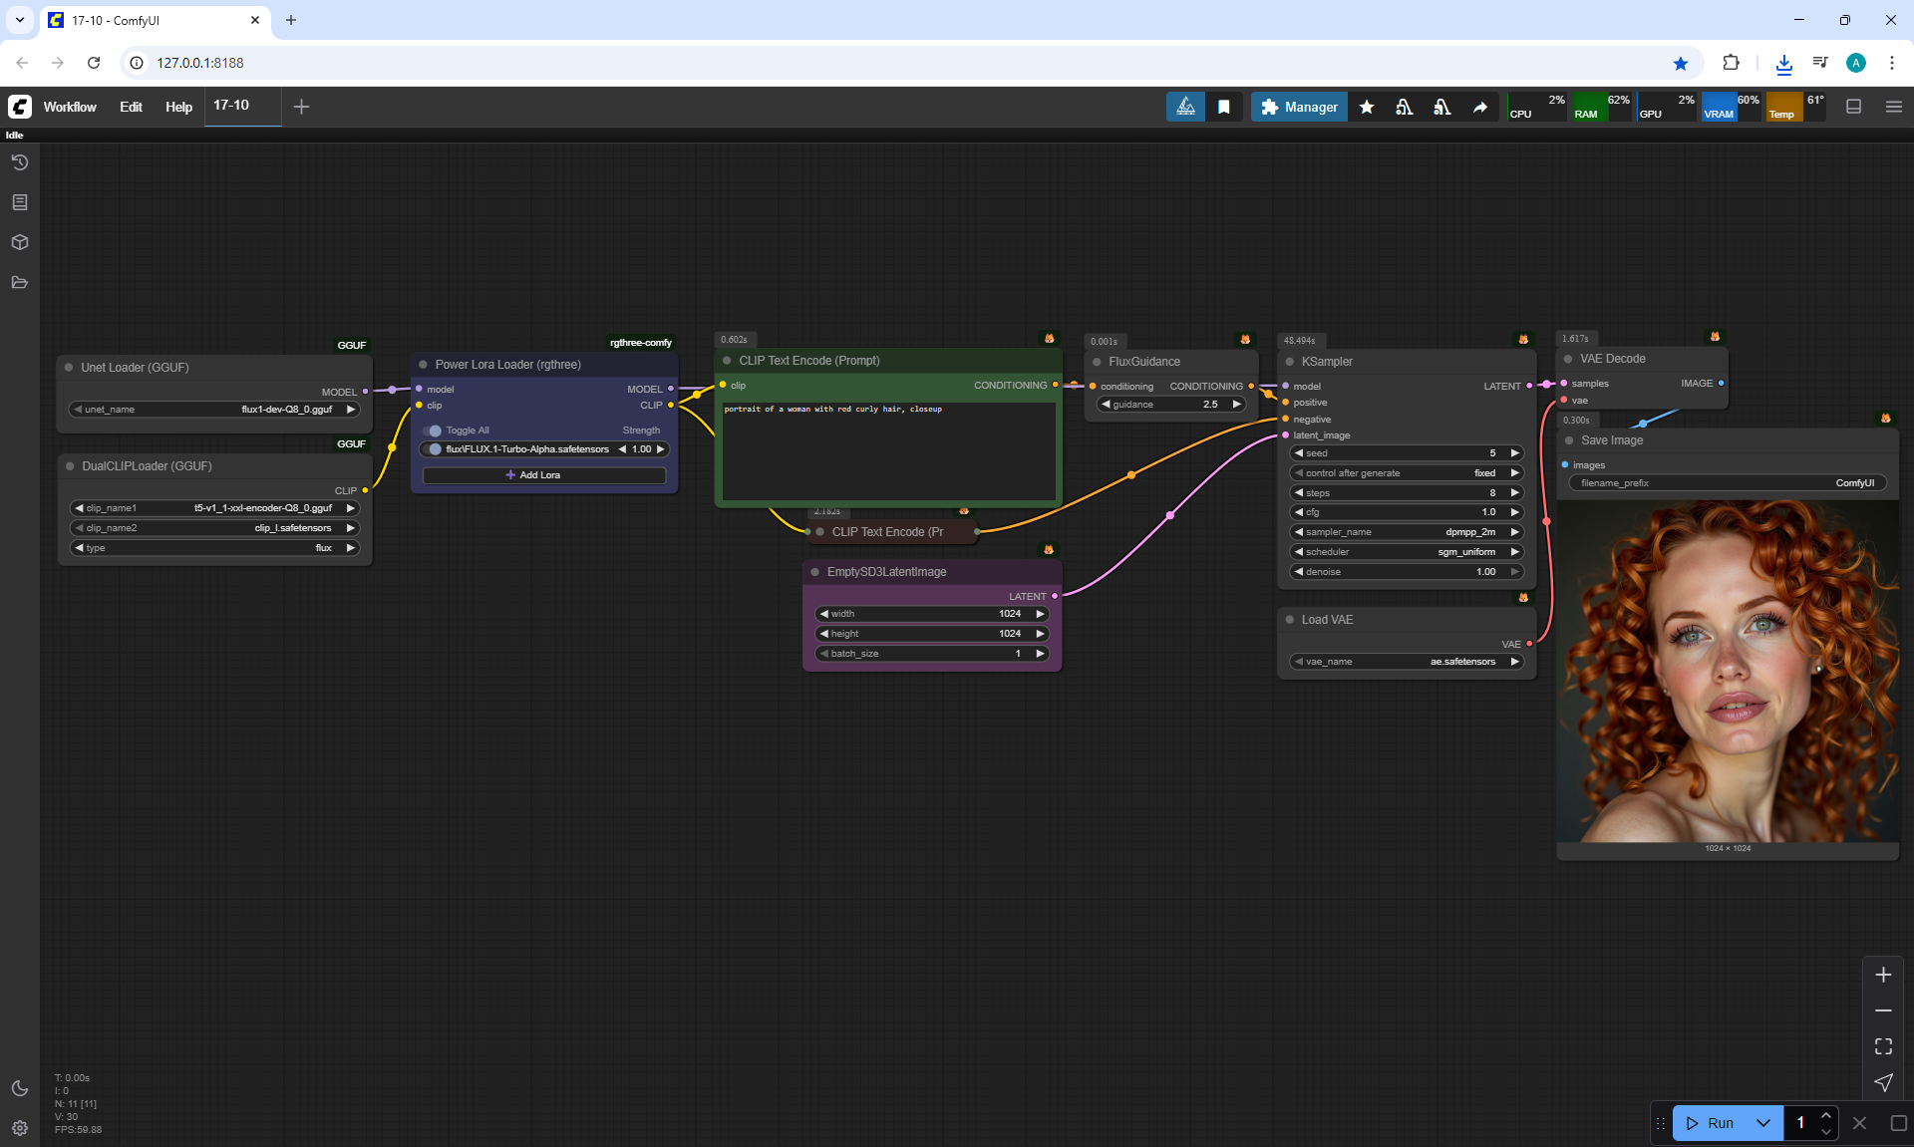Screen dimensions: 1914x1147
Task: Click the Manager button
Action: (1299, 107)
